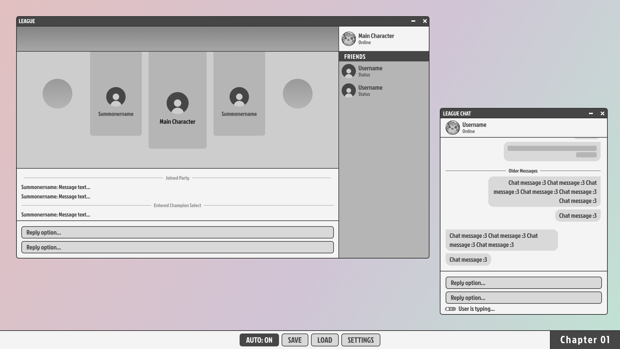Viewport: 620px width, 349px height.
Task: Select the first Summonername champion icon
Action: pos(116,97)
